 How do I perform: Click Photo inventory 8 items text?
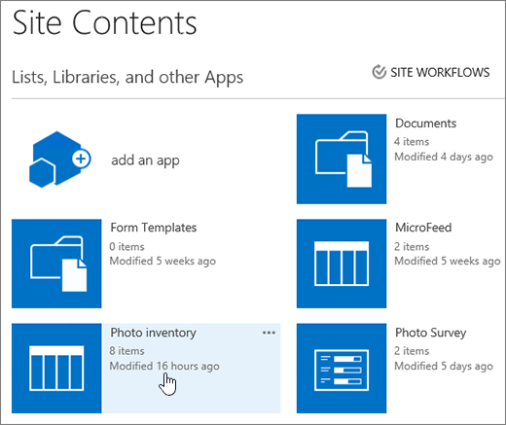[126, 351]
